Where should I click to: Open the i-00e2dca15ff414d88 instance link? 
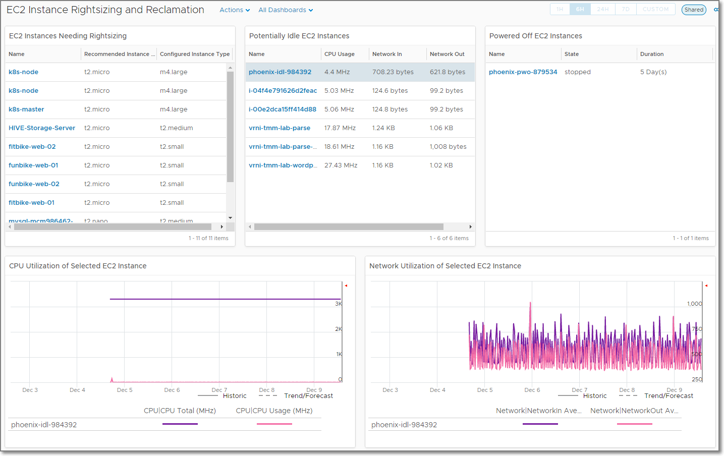tap(283, 109)
